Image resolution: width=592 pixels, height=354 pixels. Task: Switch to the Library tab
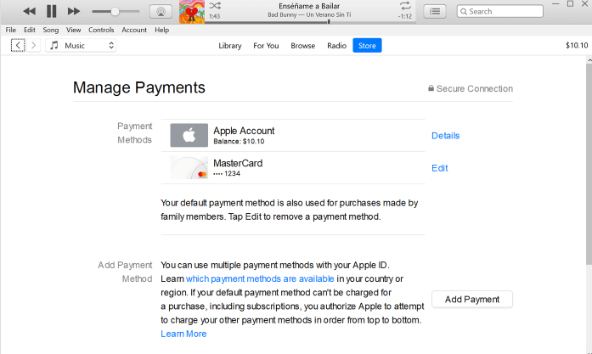point(230,46)
